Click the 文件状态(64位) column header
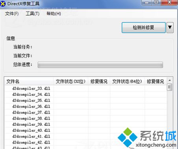The width and height of the screenshot is (178, 149). tap(127, 82)
